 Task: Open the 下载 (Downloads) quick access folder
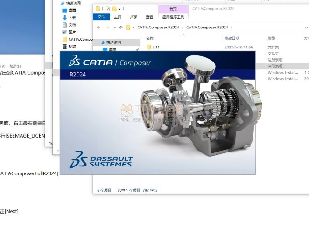pyautogui.click(x=72, y=17)
